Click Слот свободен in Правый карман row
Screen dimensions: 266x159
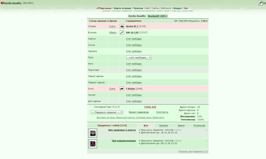134,82
